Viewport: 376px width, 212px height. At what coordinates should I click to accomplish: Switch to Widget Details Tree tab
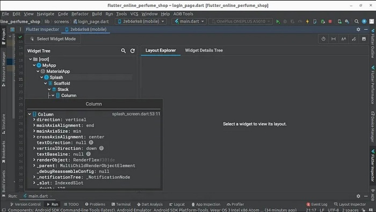[x=204, y=50]
